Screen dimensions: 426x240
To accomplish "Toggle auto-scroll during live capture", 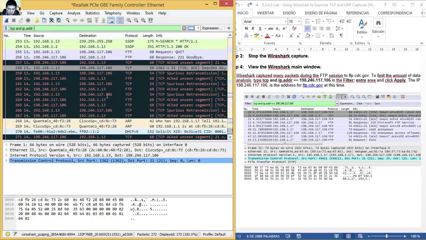I will click(111, 20).
